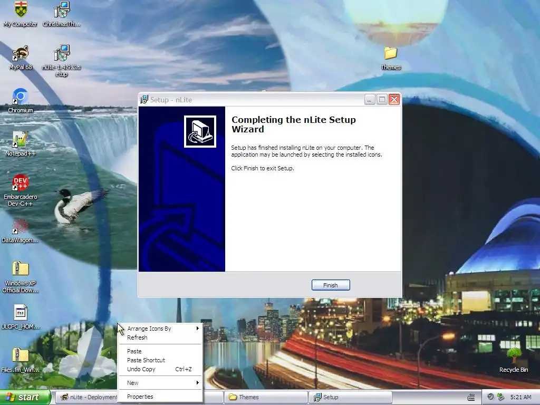This screenshot has width=540, height=405.
Task: Choose Refresh from the context menu
Action: coord(160,337)
